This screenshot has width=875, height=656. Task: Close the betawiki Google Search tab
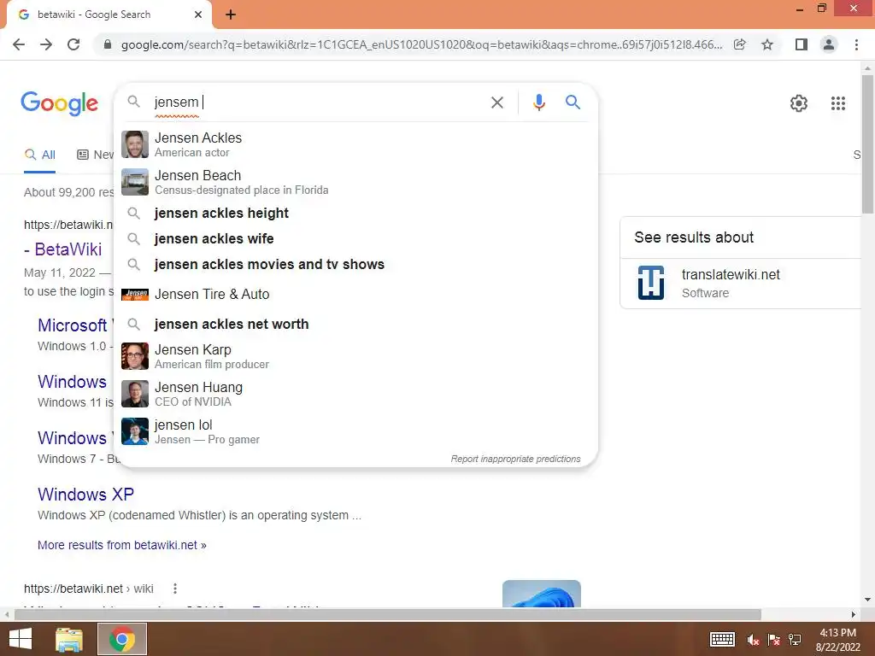(198, 15)
